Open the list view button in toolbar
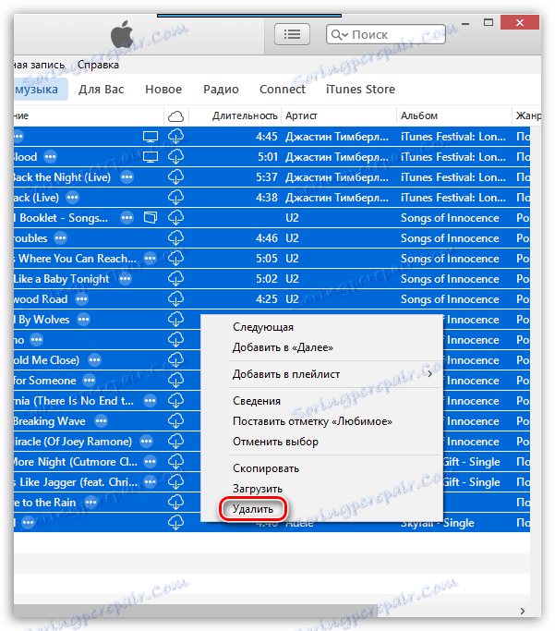This screenshot has height=631, width=555. [292, 34]
